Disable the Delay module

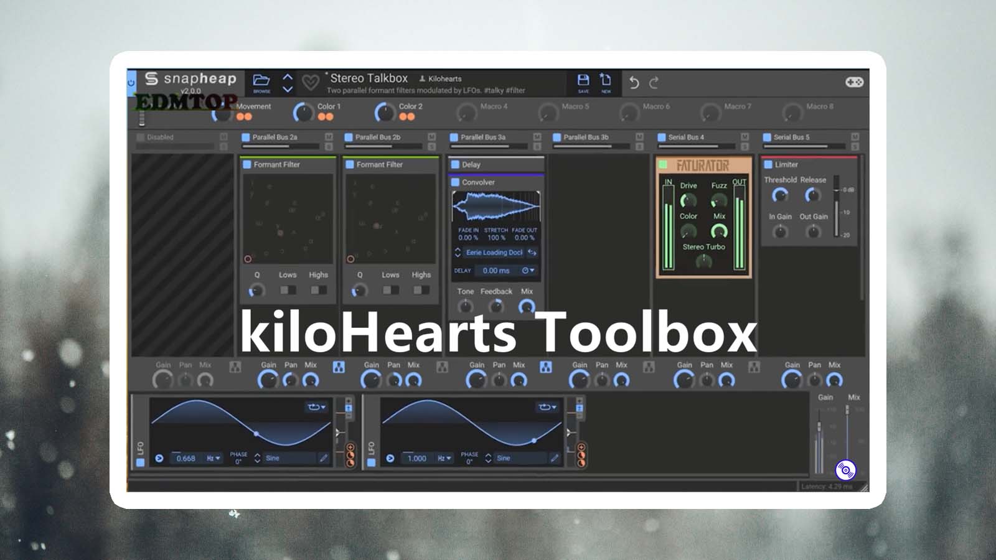click(x=455, y=165)
